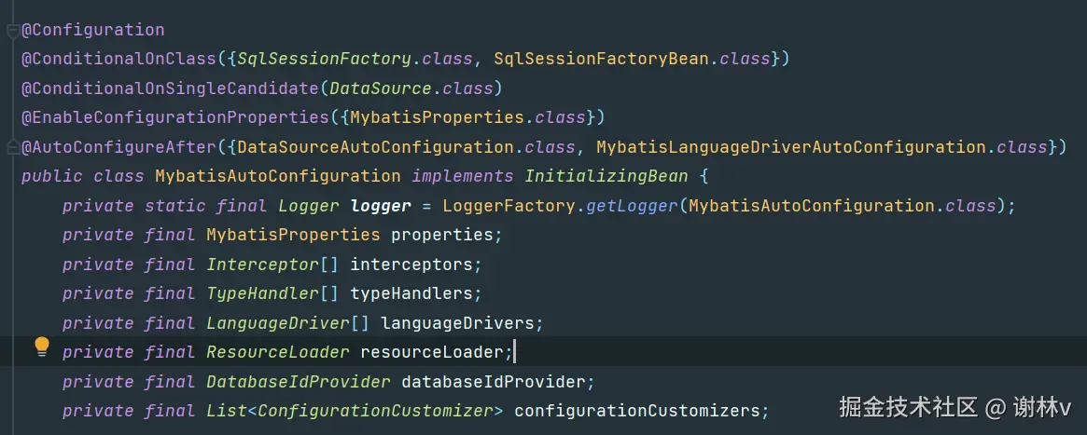This screenshot has width=1087, height=435.
Task: Click the properties field name
Action: 442,235
